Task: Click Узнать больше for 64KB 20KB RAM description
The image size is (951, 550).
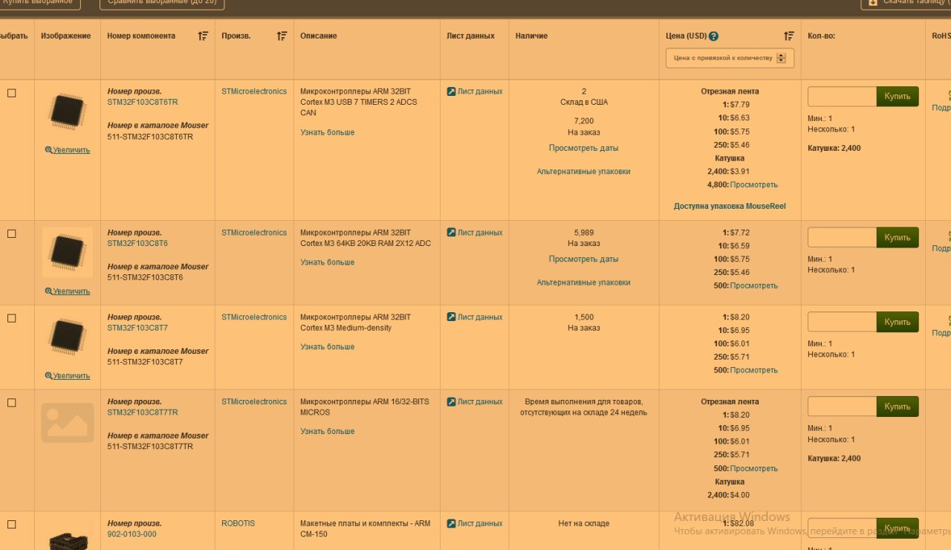Action: 328,262
